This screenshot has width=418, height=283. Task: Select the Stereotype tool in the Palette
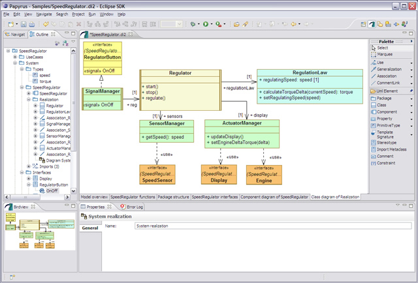point(387,142)
